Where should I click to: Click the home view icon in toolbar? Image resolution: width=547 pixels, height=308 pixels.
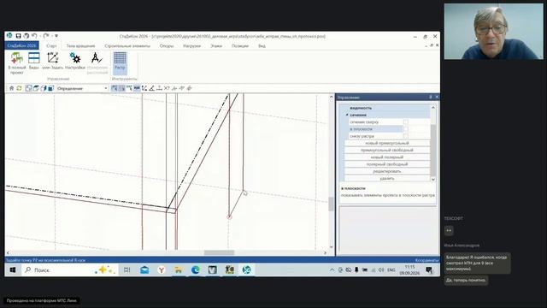(x=11, y=88)
